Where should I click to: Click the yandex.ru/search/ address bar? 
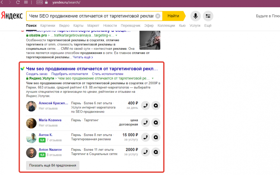click(x=66, y=3)
